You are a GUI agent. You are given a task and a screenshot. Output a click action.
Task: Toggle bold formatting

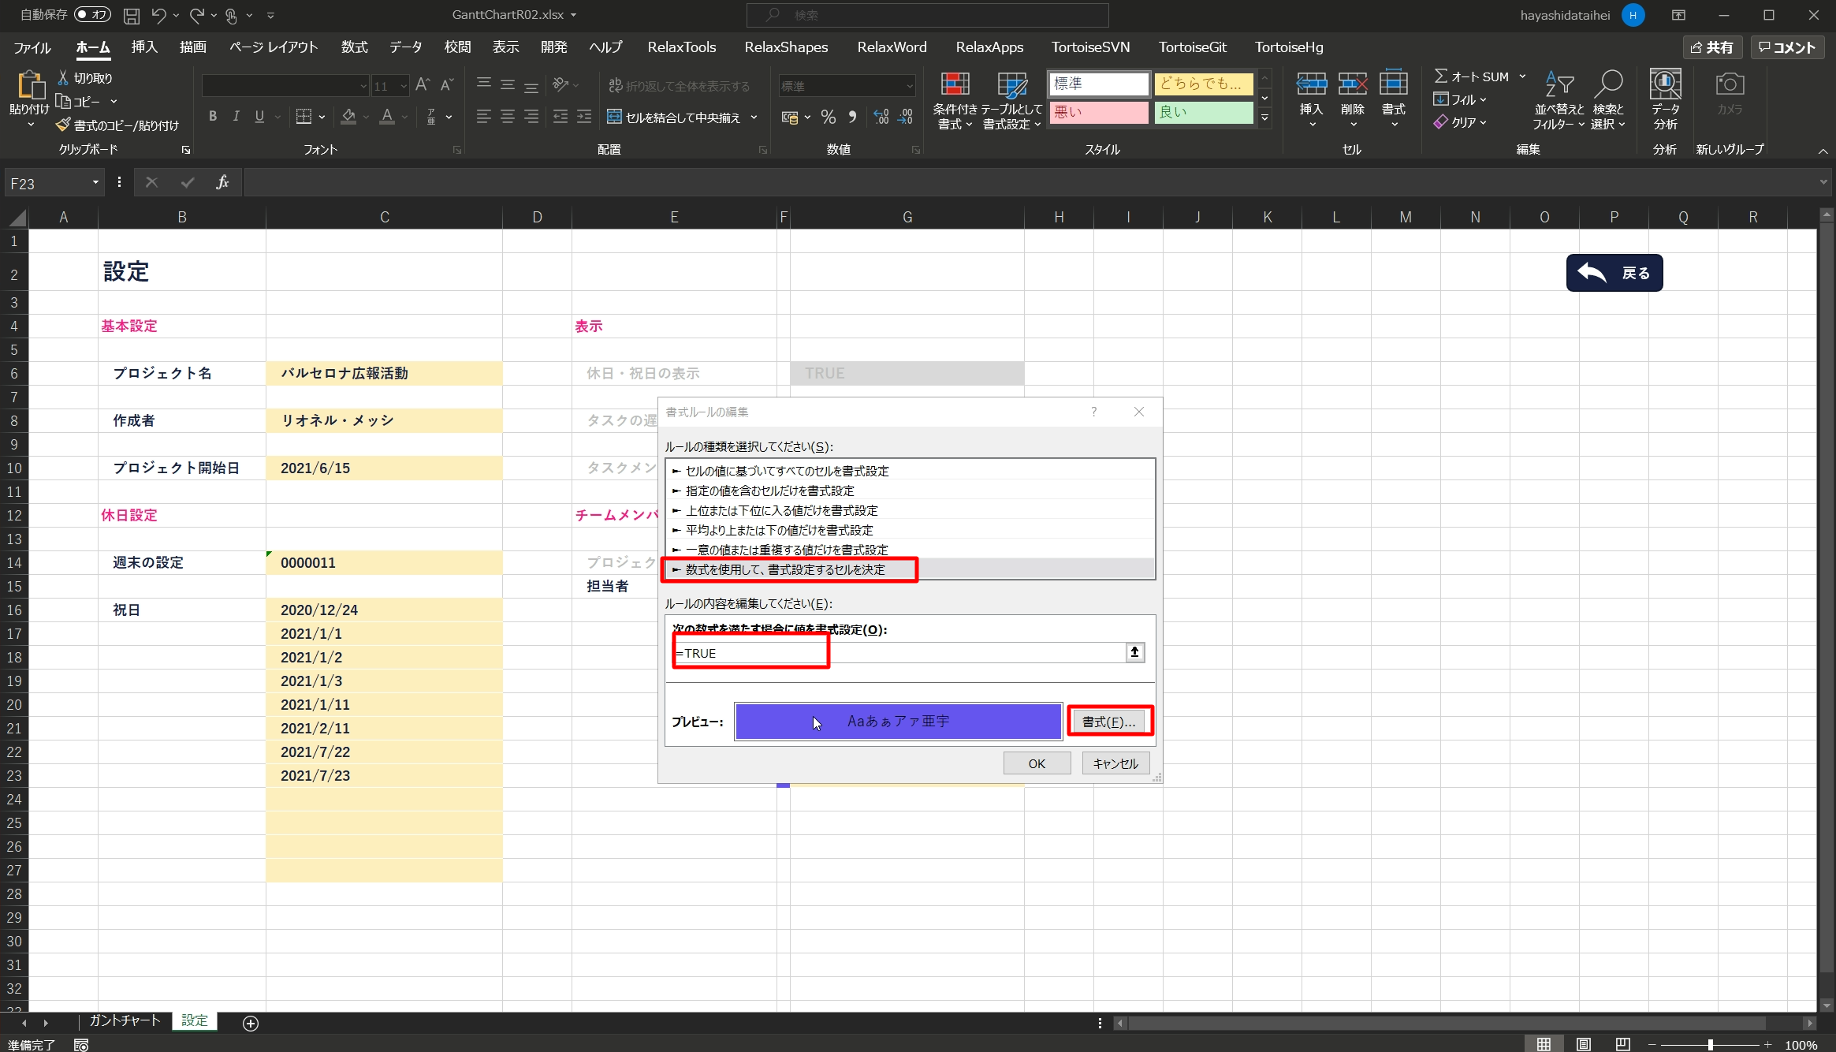[212, 117]
